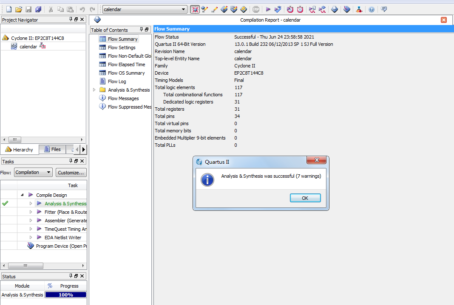Click the Flow Log document icon
454x305 pixels.
[102, 81]
